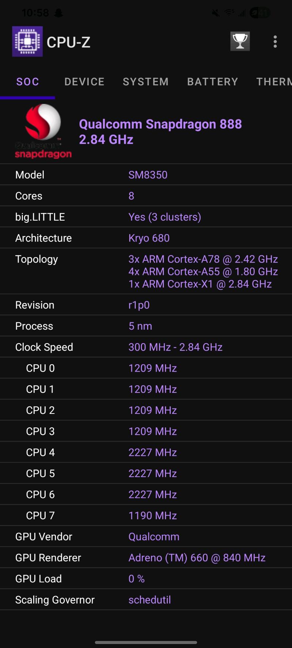Select the Clock Speed row
The height and width of the screenshot is (648, 292).
[x=146, y=347]
